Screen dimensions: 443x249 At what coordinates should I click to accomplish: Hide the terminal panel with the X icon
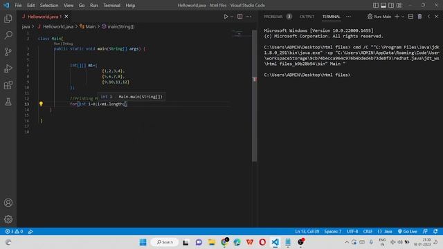tap(437, 17)
